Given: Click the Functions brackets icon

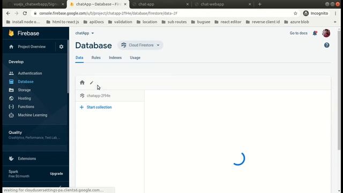Looking at the screenshot, I should tap(11, 107).
